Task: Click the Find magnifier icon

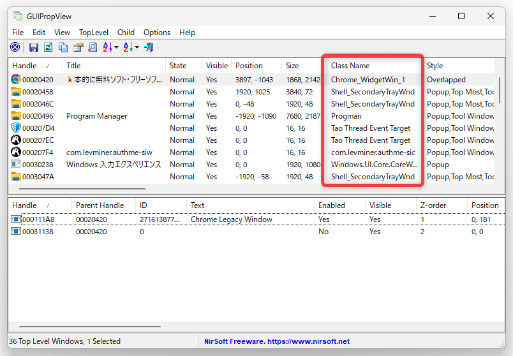Action: 93,47
